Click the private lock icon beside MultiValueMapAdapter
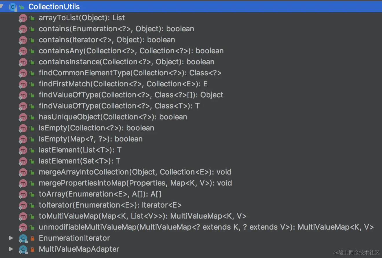The image size is (382, 258). click(x=32, y=249)
